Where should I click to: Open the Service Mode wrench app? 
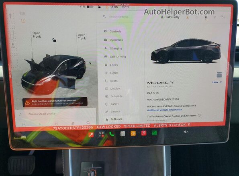(91, 135)
